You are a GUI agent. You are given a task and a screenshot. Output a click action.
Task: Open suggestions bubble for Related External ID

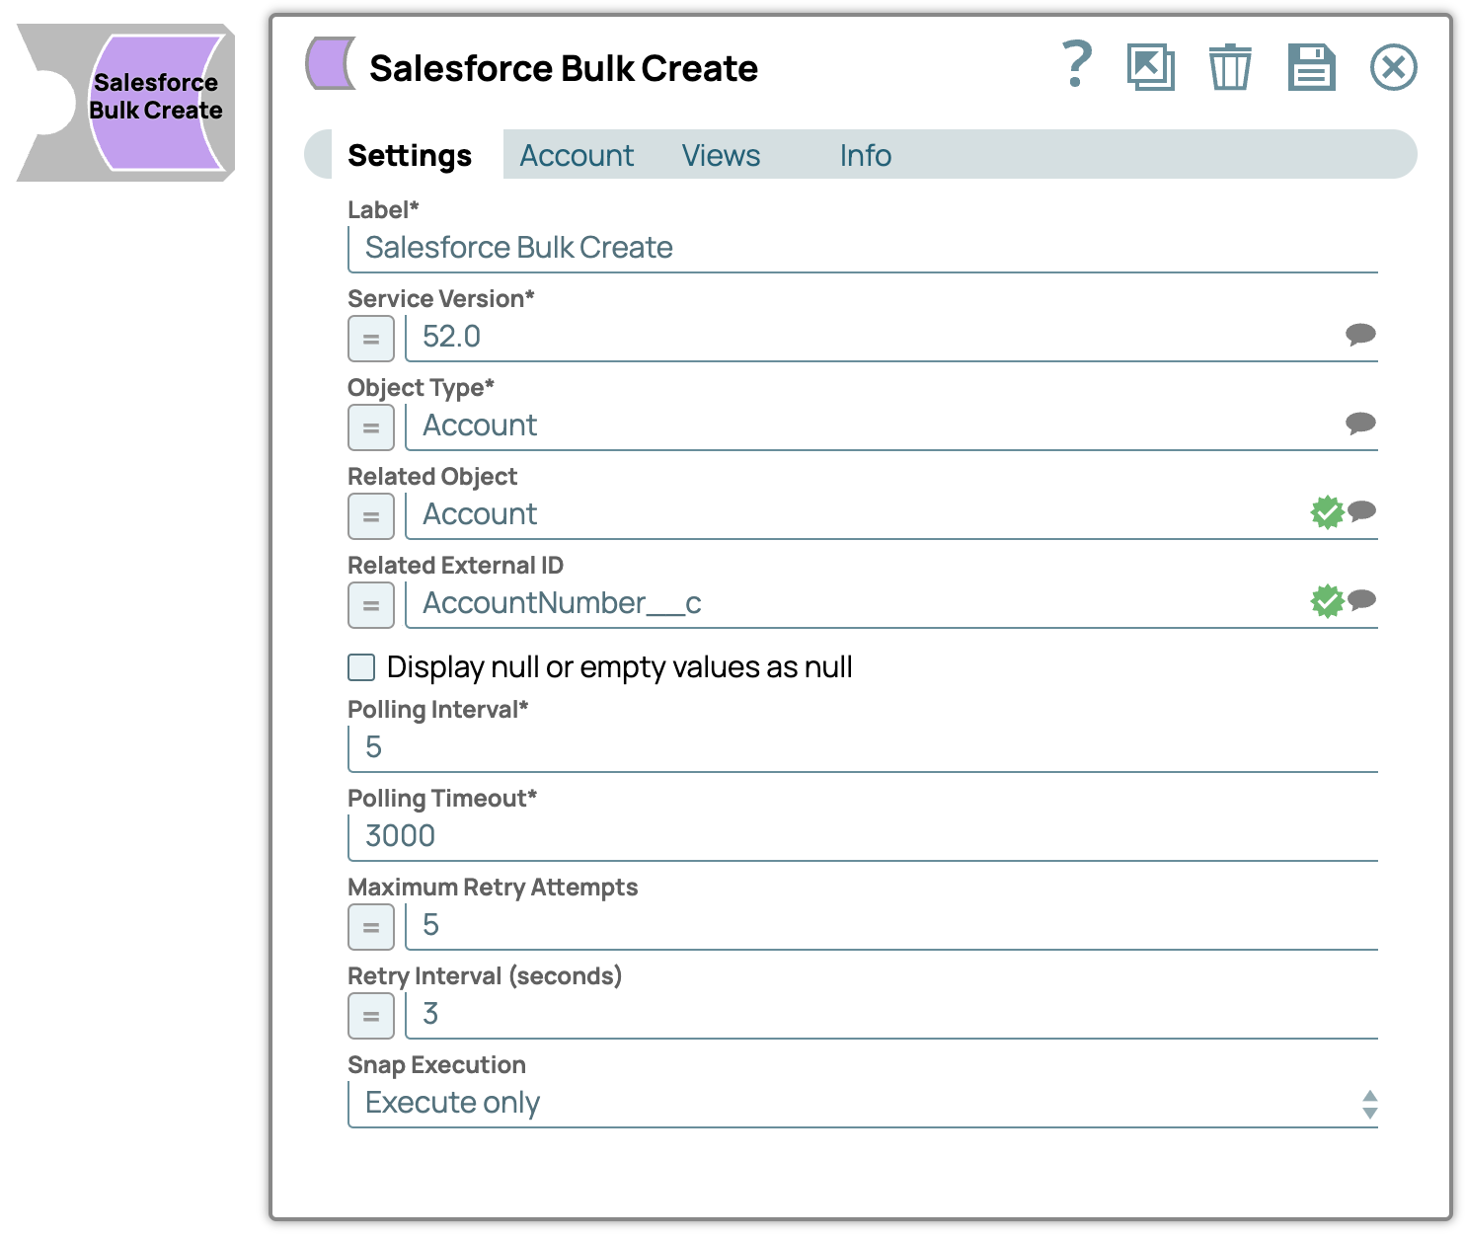1362,600
